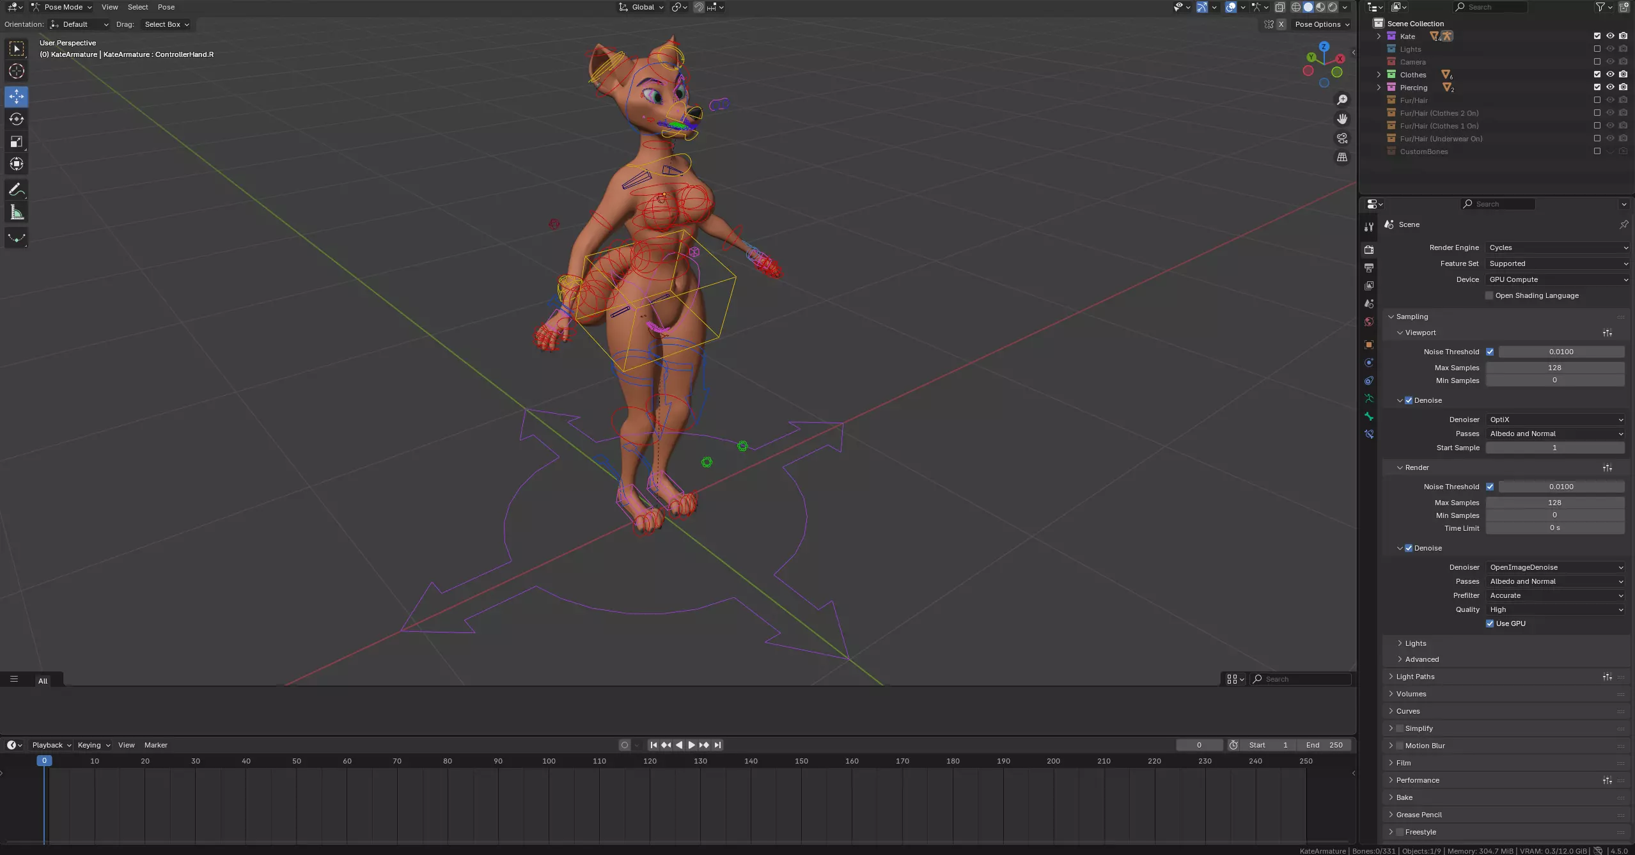Viewport: 1635px width, 855px height.
Task: Open the Physics properties tab
Action: (x=1369, y=363)
